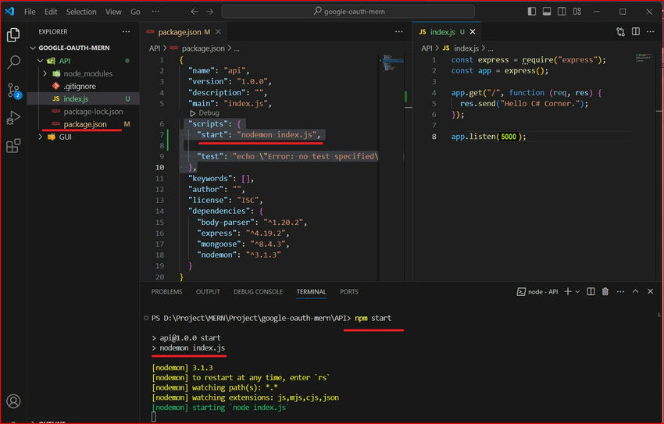Maximize the panel with the chevron up
Viewport: 664px width, 424px height.
(635, 291)
